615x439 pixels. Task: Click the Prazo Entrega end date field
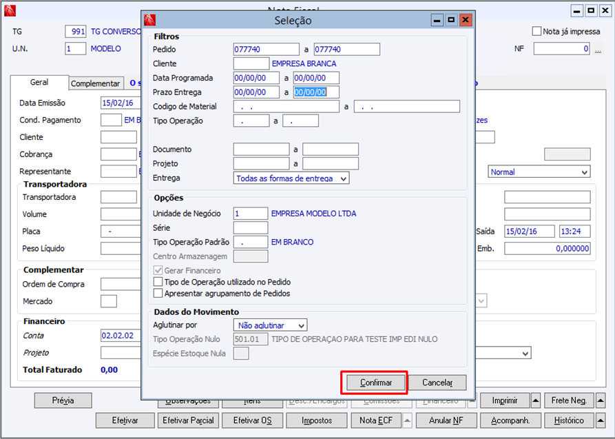(x=316, y=92)
